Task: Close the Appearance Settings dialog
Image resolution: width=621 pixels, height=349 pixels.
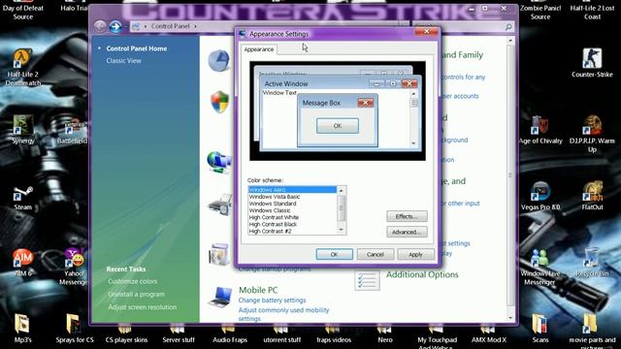Action: [x=427, y=32]
